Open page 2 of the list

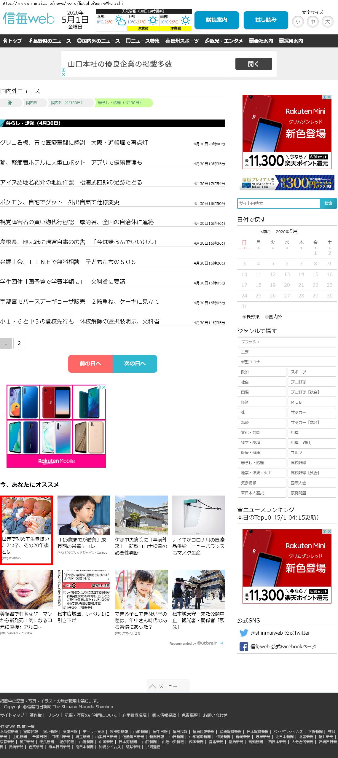coord(19,343)
